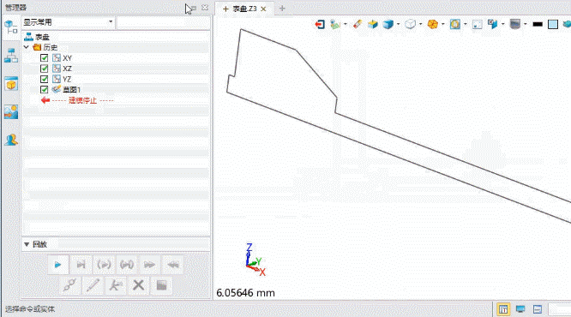
Task: Collapse the 历史 history tree node
Action: [x=27, y=47]
